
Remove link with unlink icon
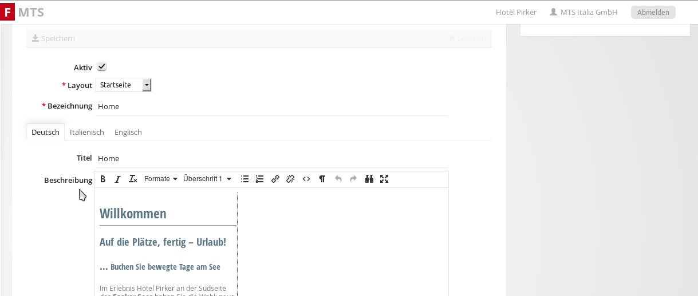(290, 179)
